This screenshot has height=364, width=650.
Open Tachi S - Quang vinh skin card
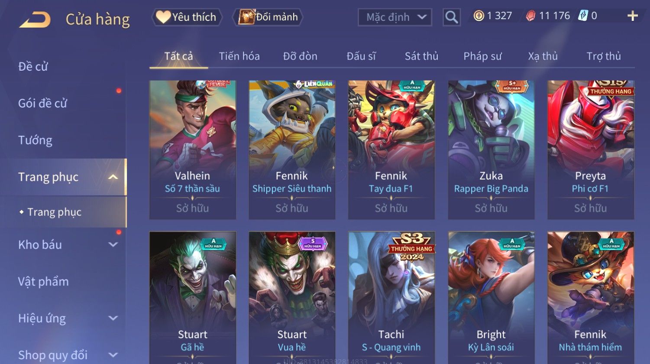point(391,297)
